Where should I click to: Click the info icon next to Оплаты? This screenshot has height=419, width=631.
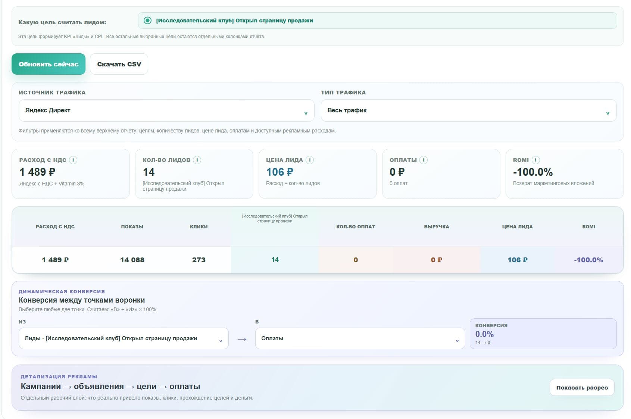coord(424,160)
